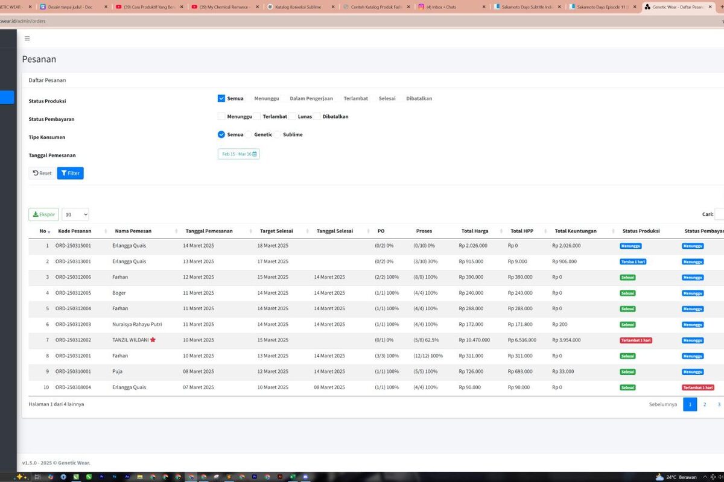Check Menunggu under Status Pembayaran
Image resolution: width=724 pixels, height=482 pixels.
tap(221, 116)
